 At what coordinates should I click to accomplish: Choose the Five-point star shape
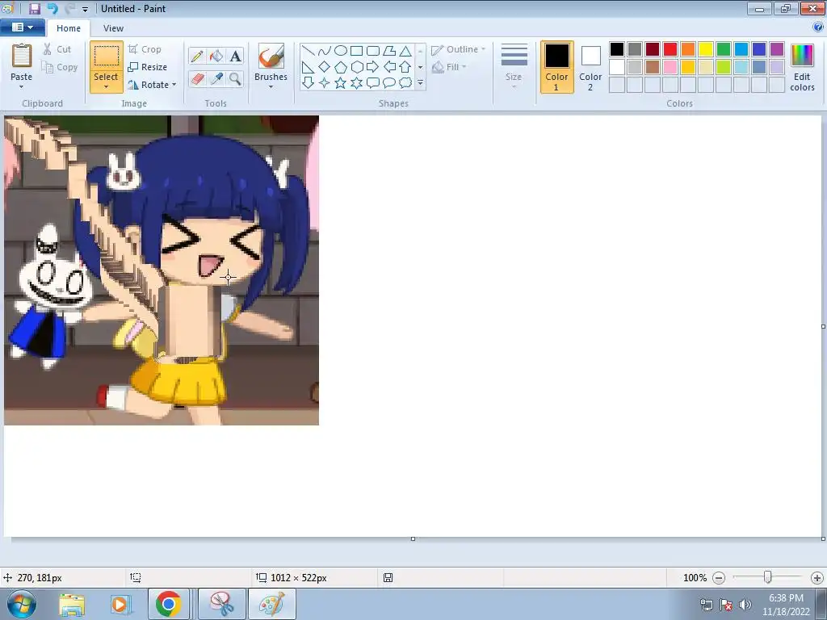click(341, 83)
